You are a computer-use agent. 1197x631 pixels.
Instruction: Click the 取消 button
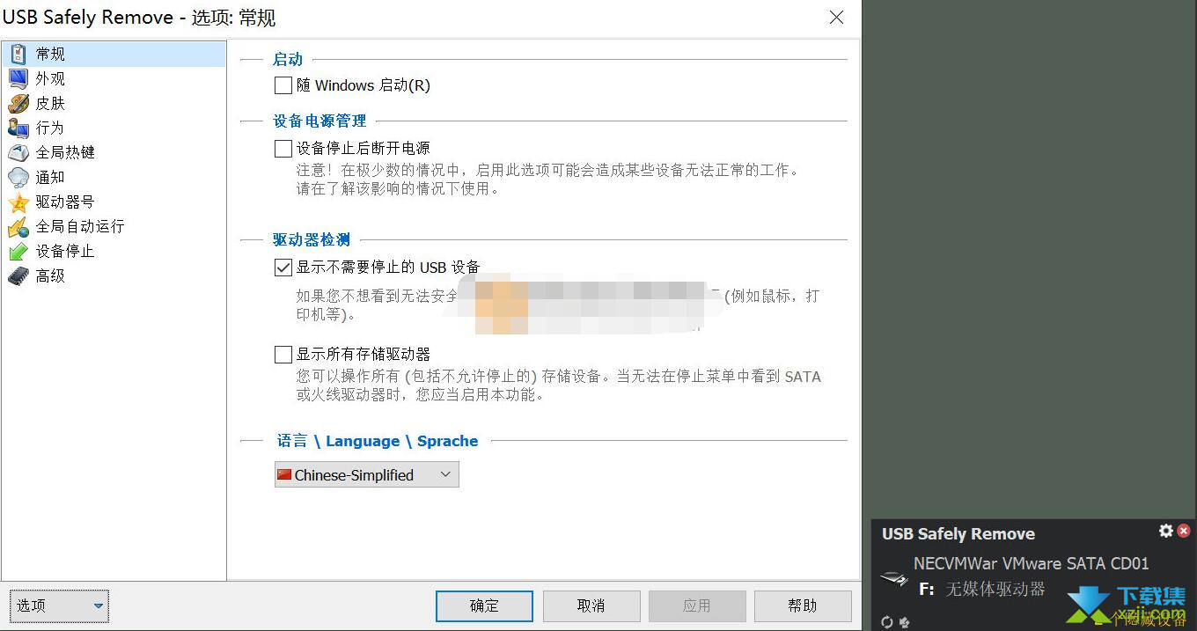click(591, 605)
